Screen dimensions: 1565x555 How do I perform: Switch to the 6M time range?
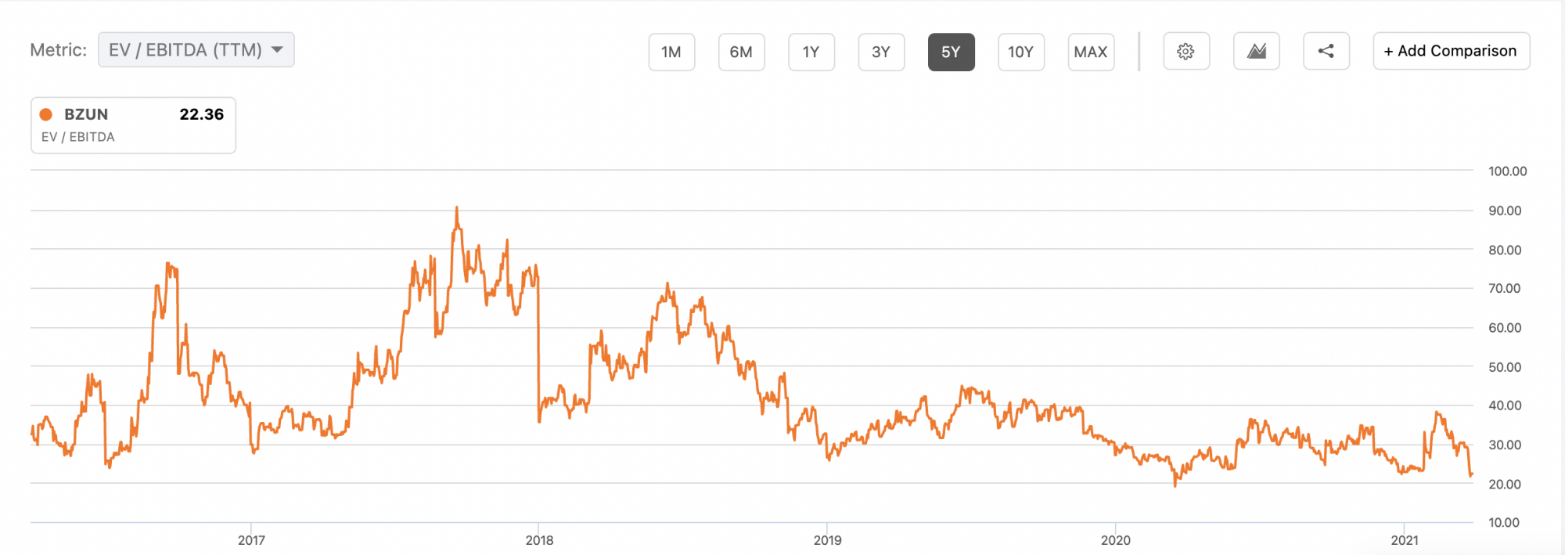point(741,52)
